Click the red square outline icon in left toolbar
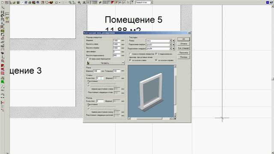The width and height of the screenshot is (274, 154). coord(3,73)
